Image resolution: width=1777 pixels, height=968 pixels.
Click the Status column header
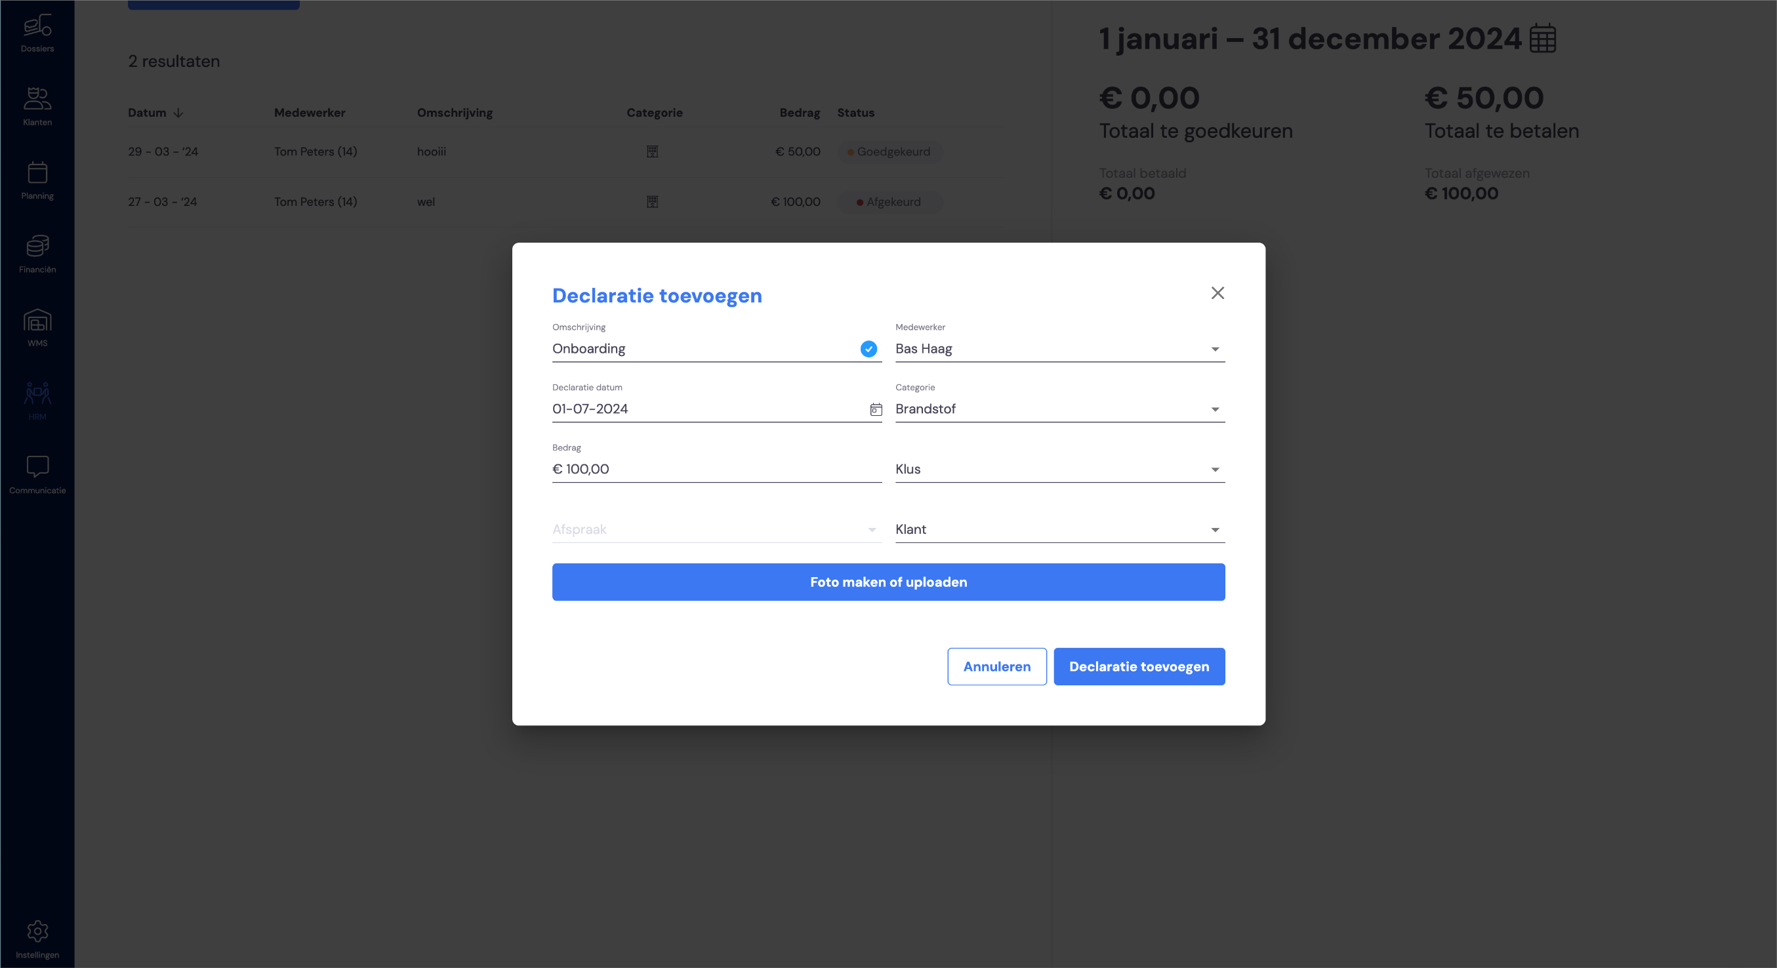click(855, 112)
